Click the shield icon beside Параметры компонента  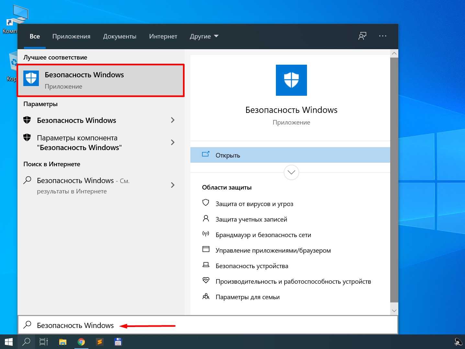pos(27,137)
